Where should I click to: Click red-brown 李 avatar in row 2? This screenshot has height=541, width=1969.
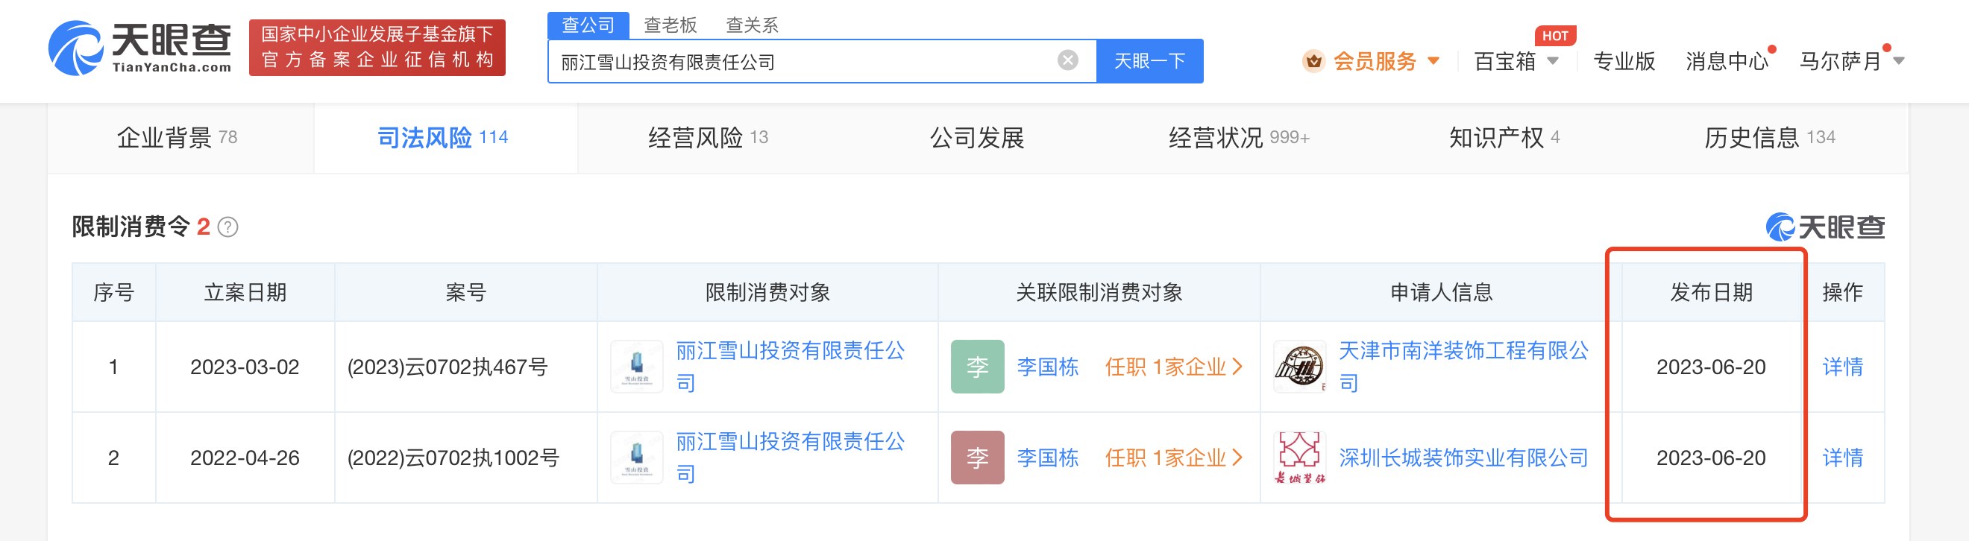tap(977, 458)
